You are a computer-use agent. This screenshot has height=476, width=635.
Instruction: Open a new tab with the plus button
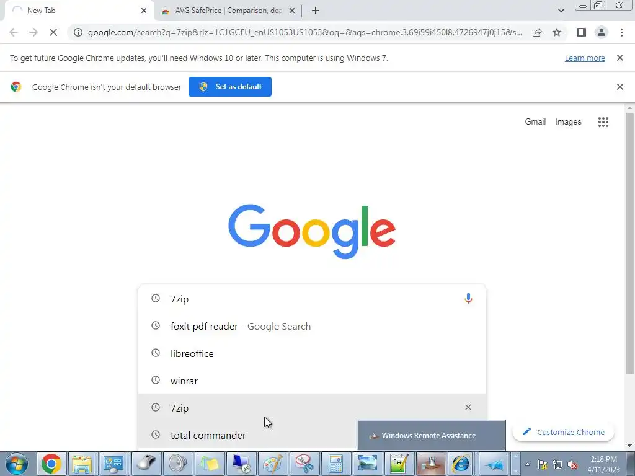coord(316,11)
